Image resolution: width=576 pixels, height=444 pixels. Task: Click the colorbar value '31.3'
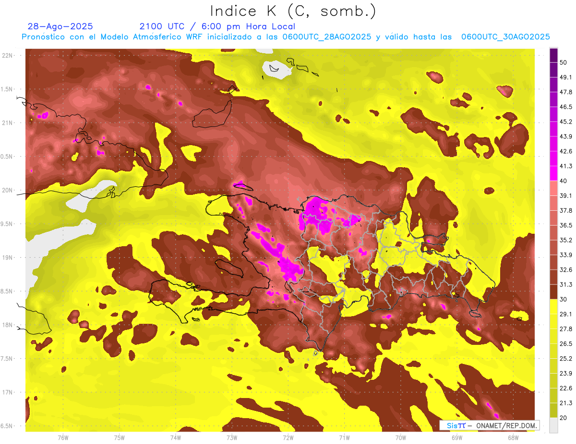565,285
